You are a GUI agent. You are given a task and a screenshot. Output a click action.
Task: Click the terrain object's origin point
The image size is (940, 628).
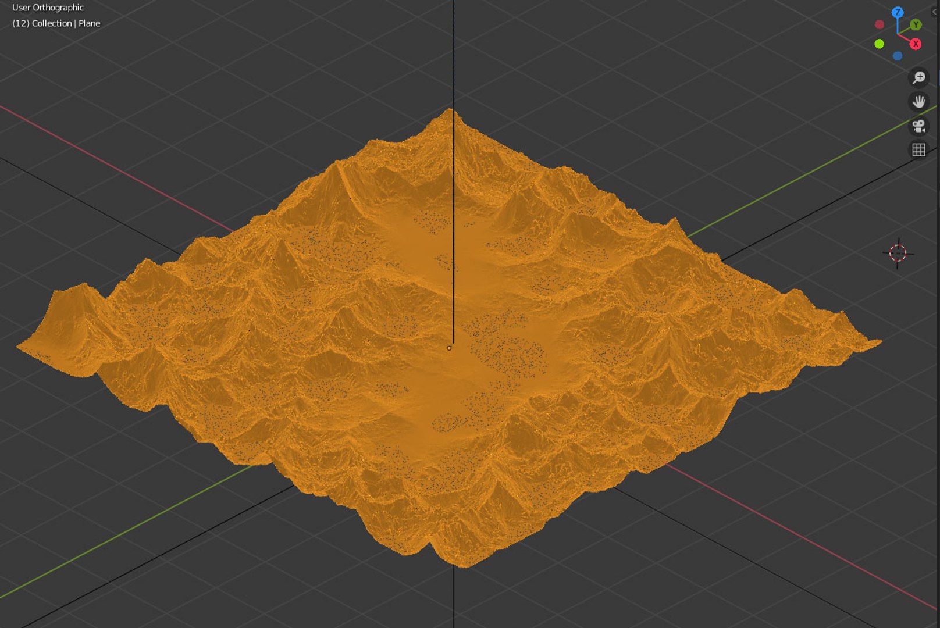click(x=449, y=348)
